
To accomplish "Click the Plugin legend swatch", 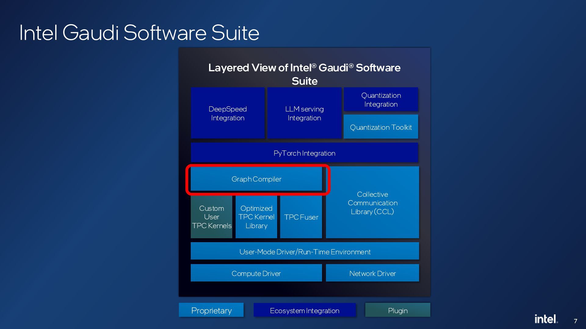I will pos(398,310).
